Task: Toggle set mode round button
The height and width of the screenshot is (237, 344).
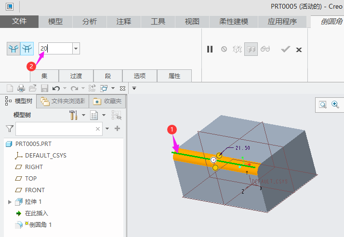Action: pyautogui.click(x=13, y=48)
